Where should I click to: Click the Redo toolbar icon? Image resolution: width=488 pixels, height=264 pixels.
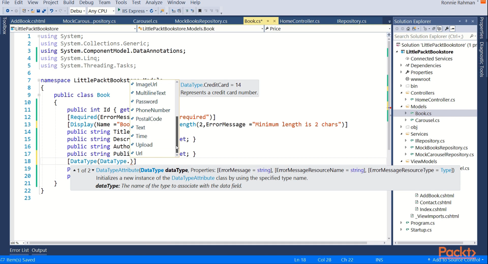point(60,11)
